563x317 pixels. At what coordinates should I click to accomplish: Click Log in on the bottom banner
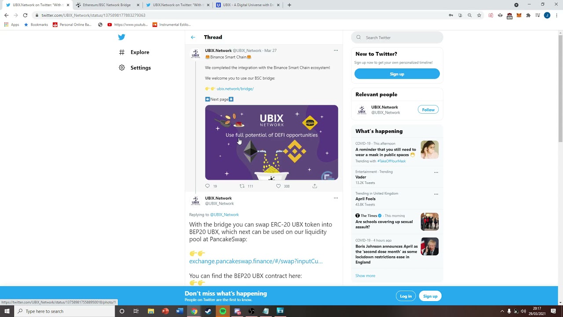point(406,296)
